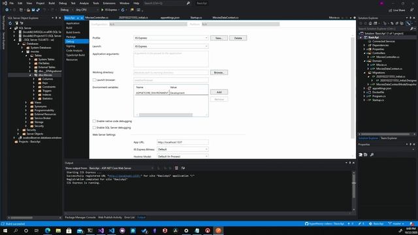Open the IIS Express Bitness dropdown
The height and width of the screenshot is (235, 418).
(183, 149)
